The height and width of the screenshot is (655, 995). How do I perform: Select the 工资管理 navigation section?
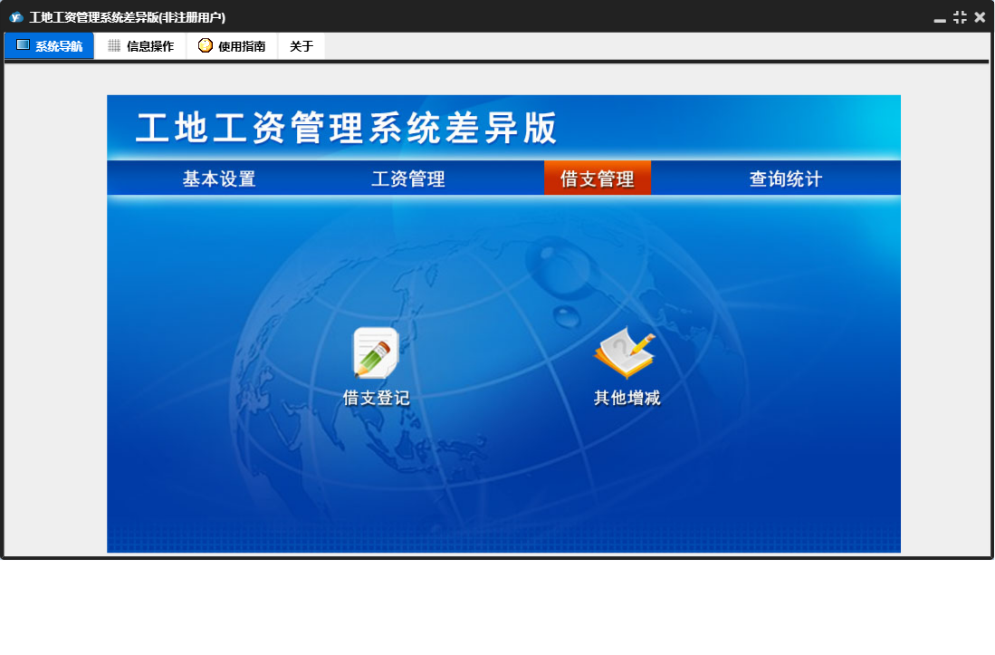point(408,178)
